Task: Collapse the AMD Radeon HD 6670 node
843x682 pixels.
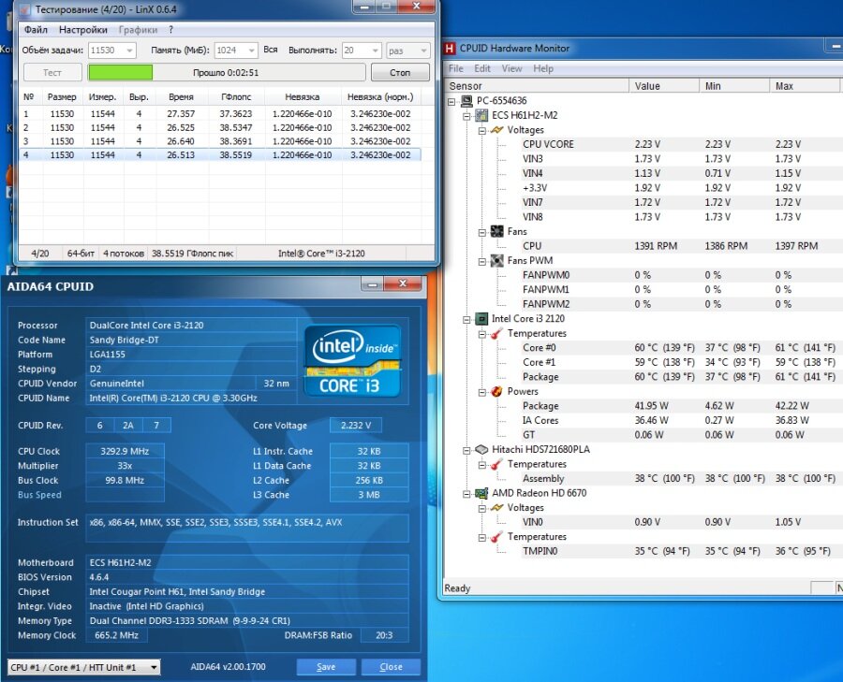Action: pyautogui.click(x=466, y=494)
